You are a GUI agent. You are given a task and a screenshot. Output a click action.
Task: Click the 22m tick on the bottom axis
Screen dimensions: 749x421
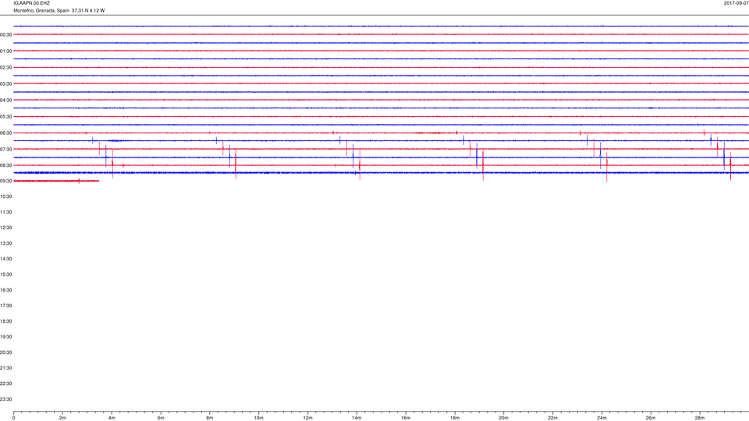coord(552,418)
